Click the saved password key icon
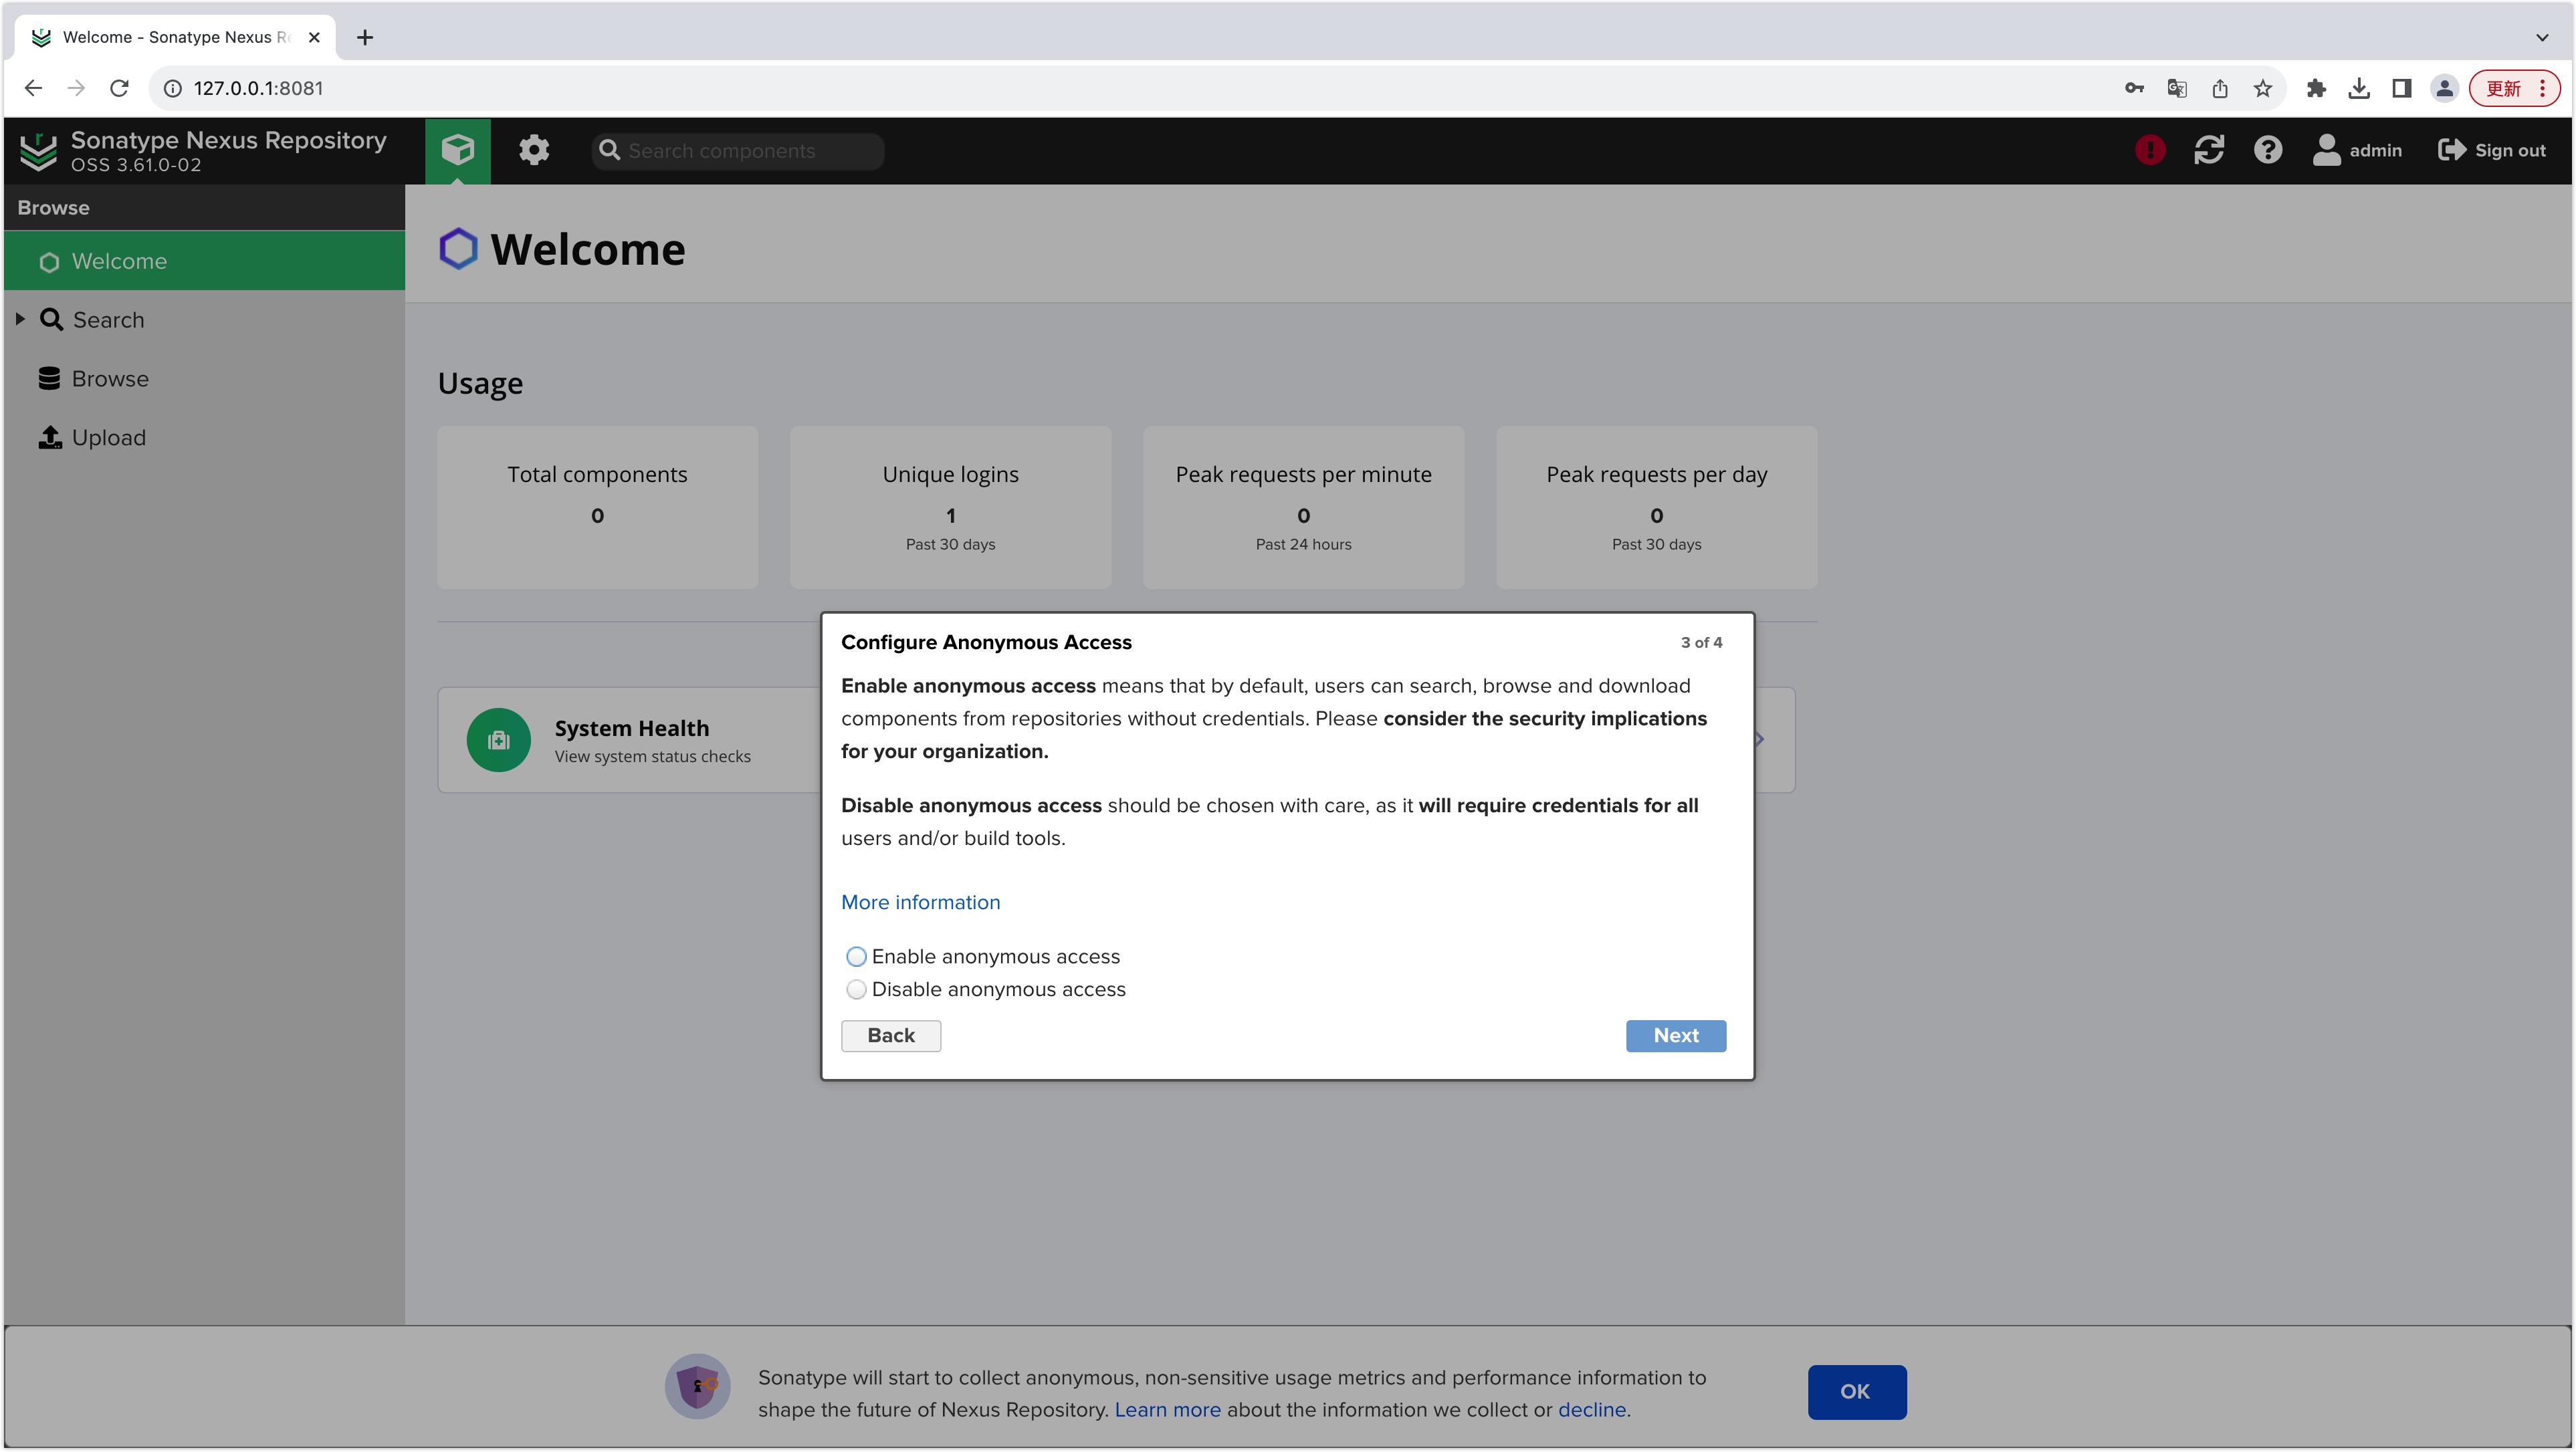The image size is (2576, 1452). point(2134,88)
